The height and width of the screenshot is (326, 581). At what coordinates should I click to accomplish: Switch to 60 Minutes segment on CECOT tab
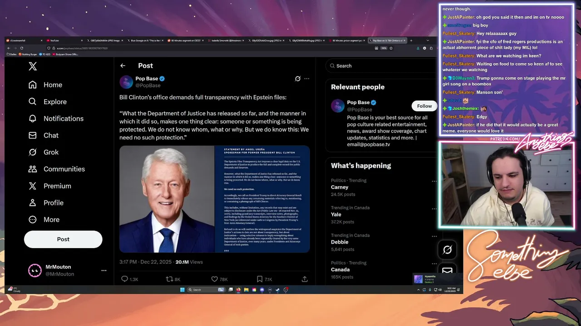(186, 40)
